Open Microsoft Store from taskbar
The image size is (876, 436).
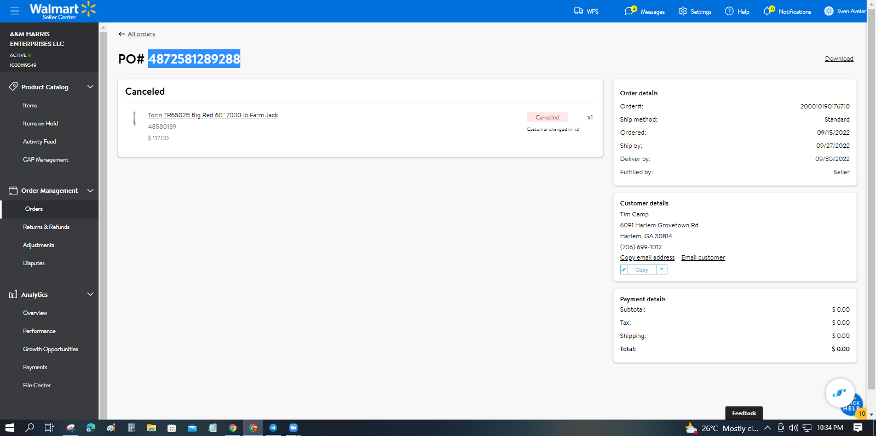(x=172, y=428)
